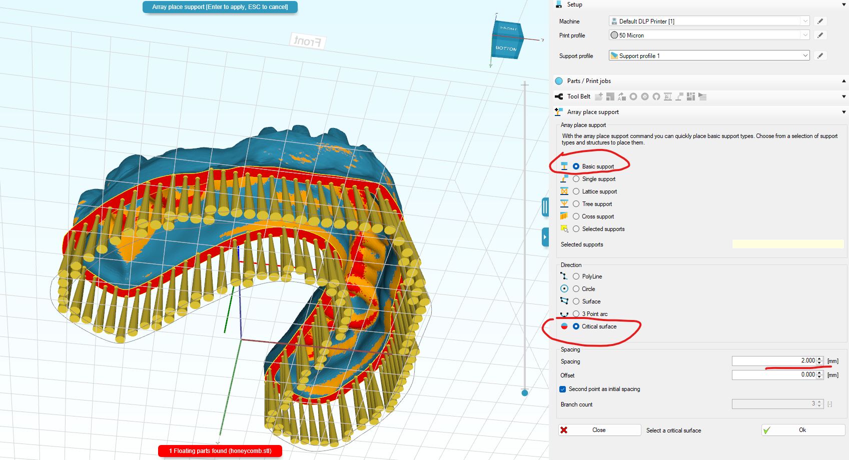Click the pencil icon beside Print profile

pyautogui.click(x=819, y=35)
